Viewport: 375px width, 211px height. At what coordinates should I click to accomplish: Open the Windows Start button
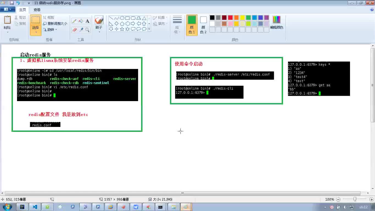coord(7,207)
